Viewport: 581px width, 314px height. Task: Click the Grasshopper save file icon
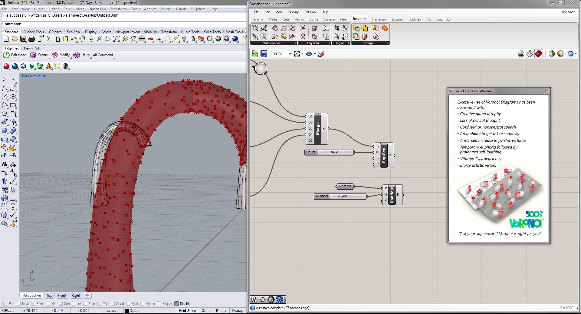click(264, 54)
